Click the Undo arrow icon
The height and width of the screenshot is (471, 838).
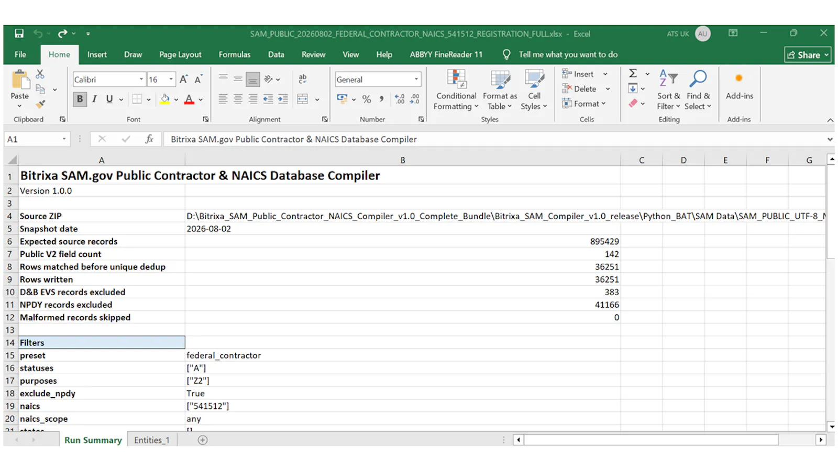38,33
